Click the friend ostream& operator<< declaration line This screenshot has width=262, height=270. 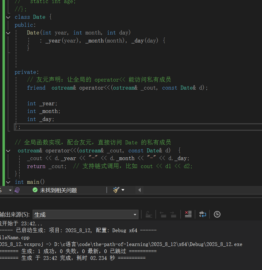(117, 88)
